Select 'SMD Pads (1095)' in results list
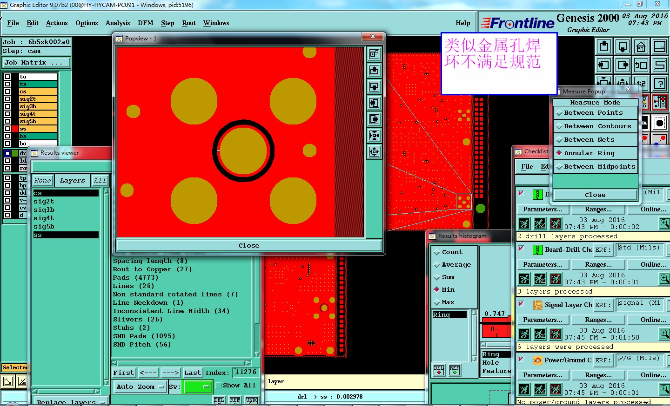This screenshot has width=670, height=406. [x=144, y=336]
